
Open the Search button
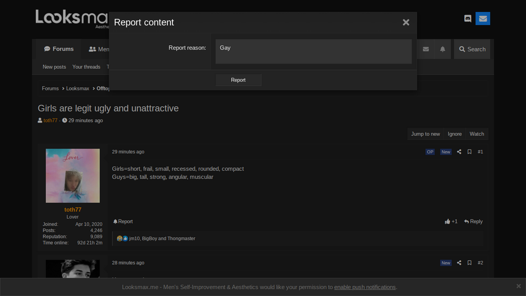tap(472, 49)
